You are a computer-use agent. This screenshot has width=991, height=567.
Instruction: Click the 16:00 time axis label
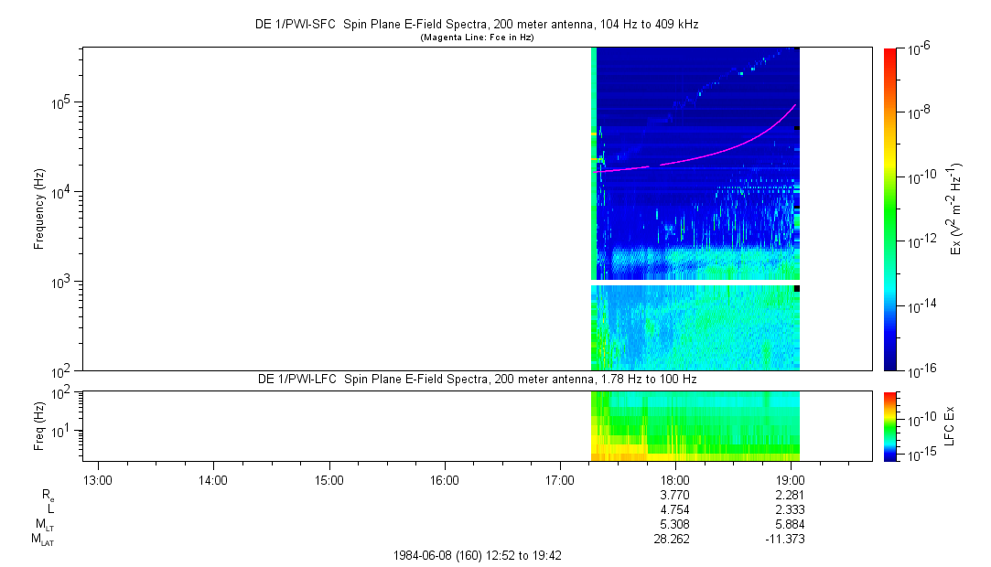pos(444,479)
